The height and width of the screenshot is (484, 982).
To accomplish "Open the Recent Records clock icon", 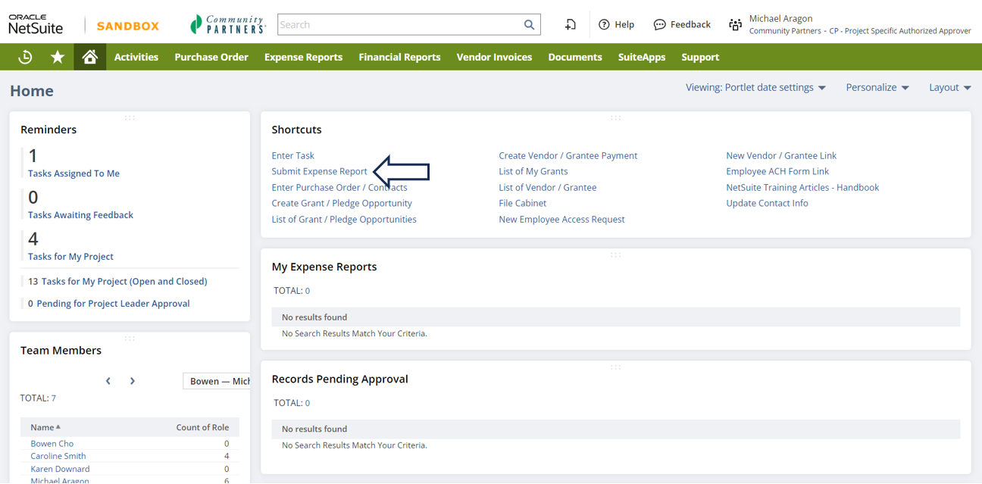I will pos(25,57).
